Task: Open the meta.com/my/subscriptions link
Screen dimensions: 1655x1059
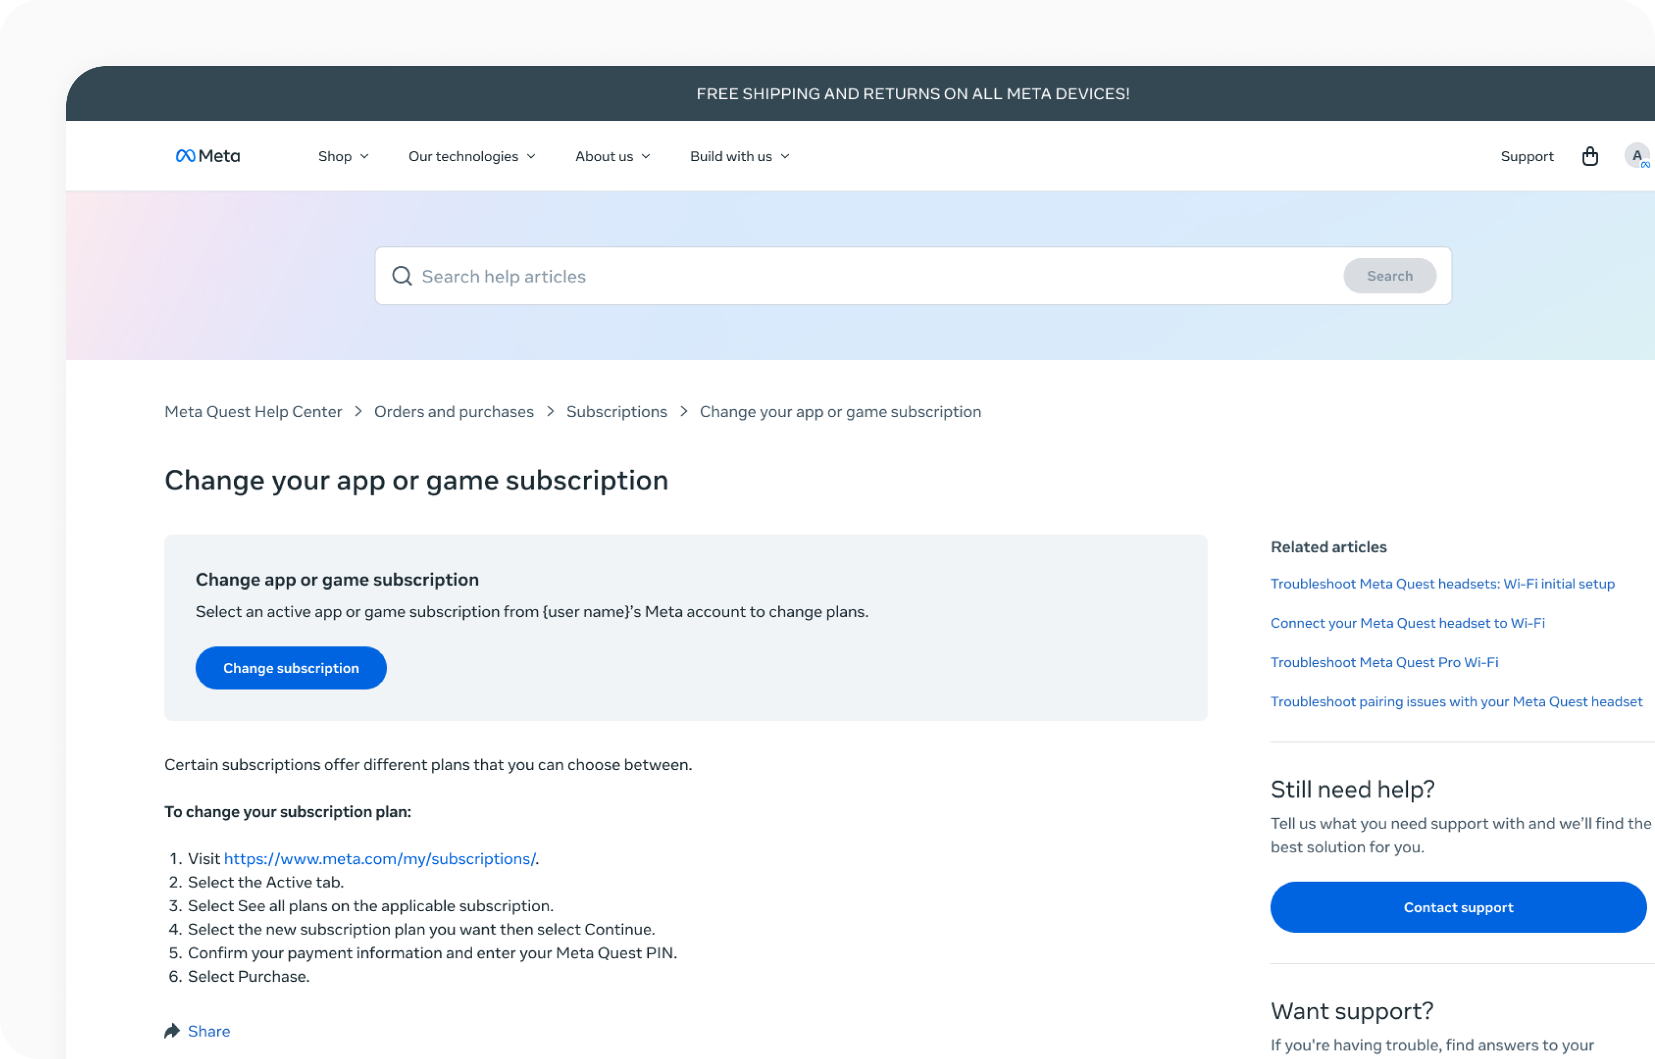Action: click(380, 858)
